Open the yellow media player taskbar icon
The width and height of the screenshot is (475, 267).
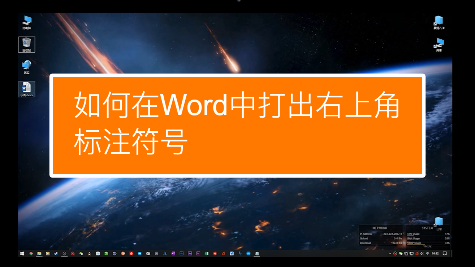coord(48,254)
